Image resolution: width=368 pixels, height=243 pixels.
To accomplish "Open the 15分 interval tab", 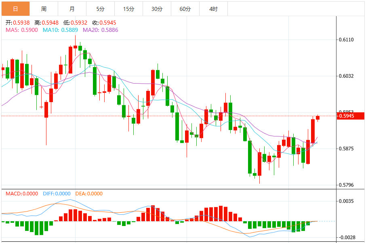I will [128, 9].
